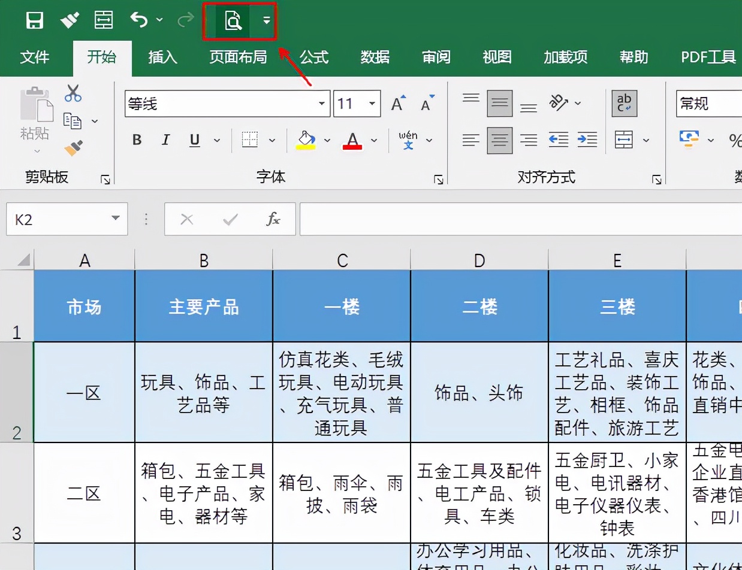The height and width of the screenshot is (570, 742).
Task: Click the Save icon in quick access toolbar
Action: point(35,21)
